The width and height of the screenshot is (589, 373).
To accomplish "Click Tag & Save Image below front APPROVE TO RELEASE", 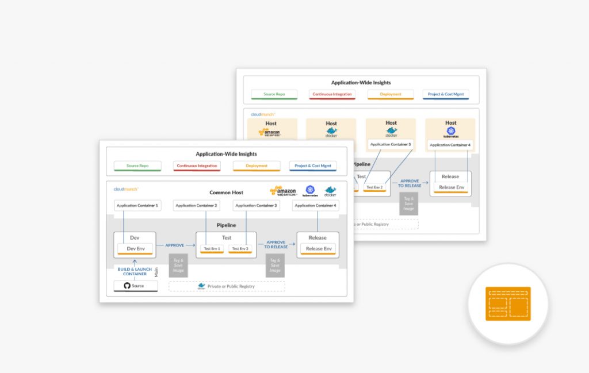I will pyautogui.click(x=275, y=266).
